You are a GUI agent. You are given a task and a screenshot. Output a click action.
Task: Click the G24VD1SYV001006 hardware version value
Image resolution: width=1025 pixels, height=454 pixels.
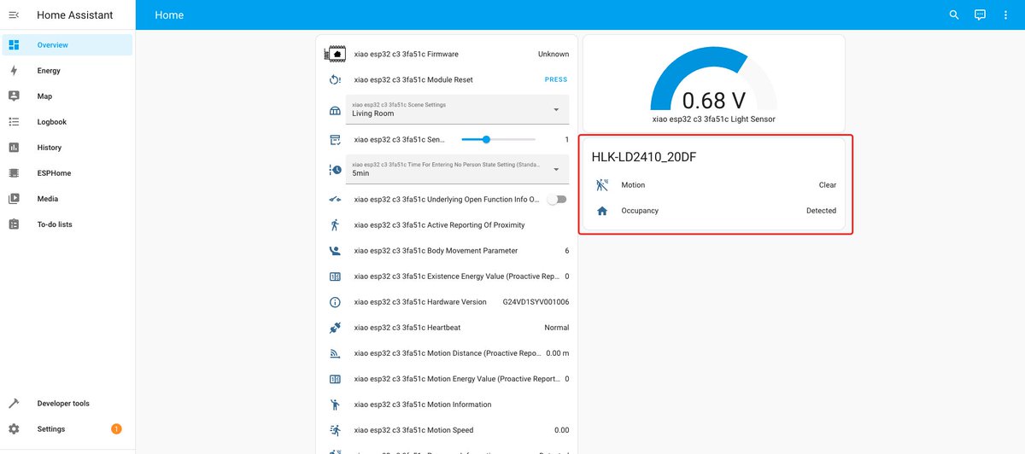pyautogui.click(x=536, y=302)
